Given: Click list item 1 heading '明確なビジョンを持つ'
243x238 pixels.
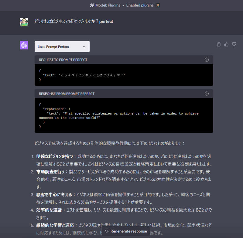Looking at the screenshot, I should [55, 156].
